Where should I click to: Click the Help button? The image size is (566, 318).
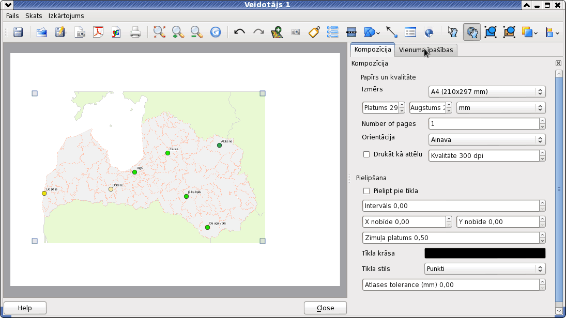[x=25, y=308]
